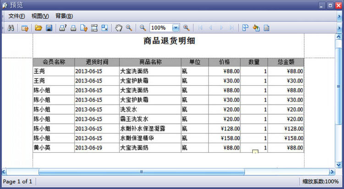Click 大宝护肤霜 in first 王尧 护肤霜 row
344x189 pixels.
click(x=150, y=81)
